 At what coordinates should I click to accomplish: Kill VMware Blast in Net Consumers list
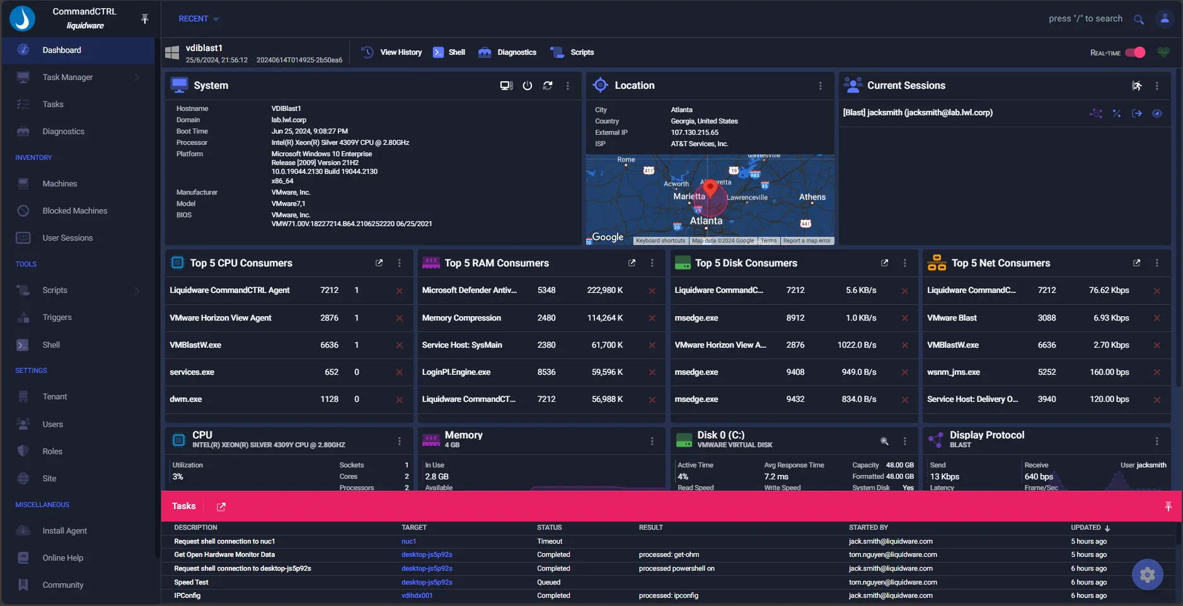tap(1157, 318)
